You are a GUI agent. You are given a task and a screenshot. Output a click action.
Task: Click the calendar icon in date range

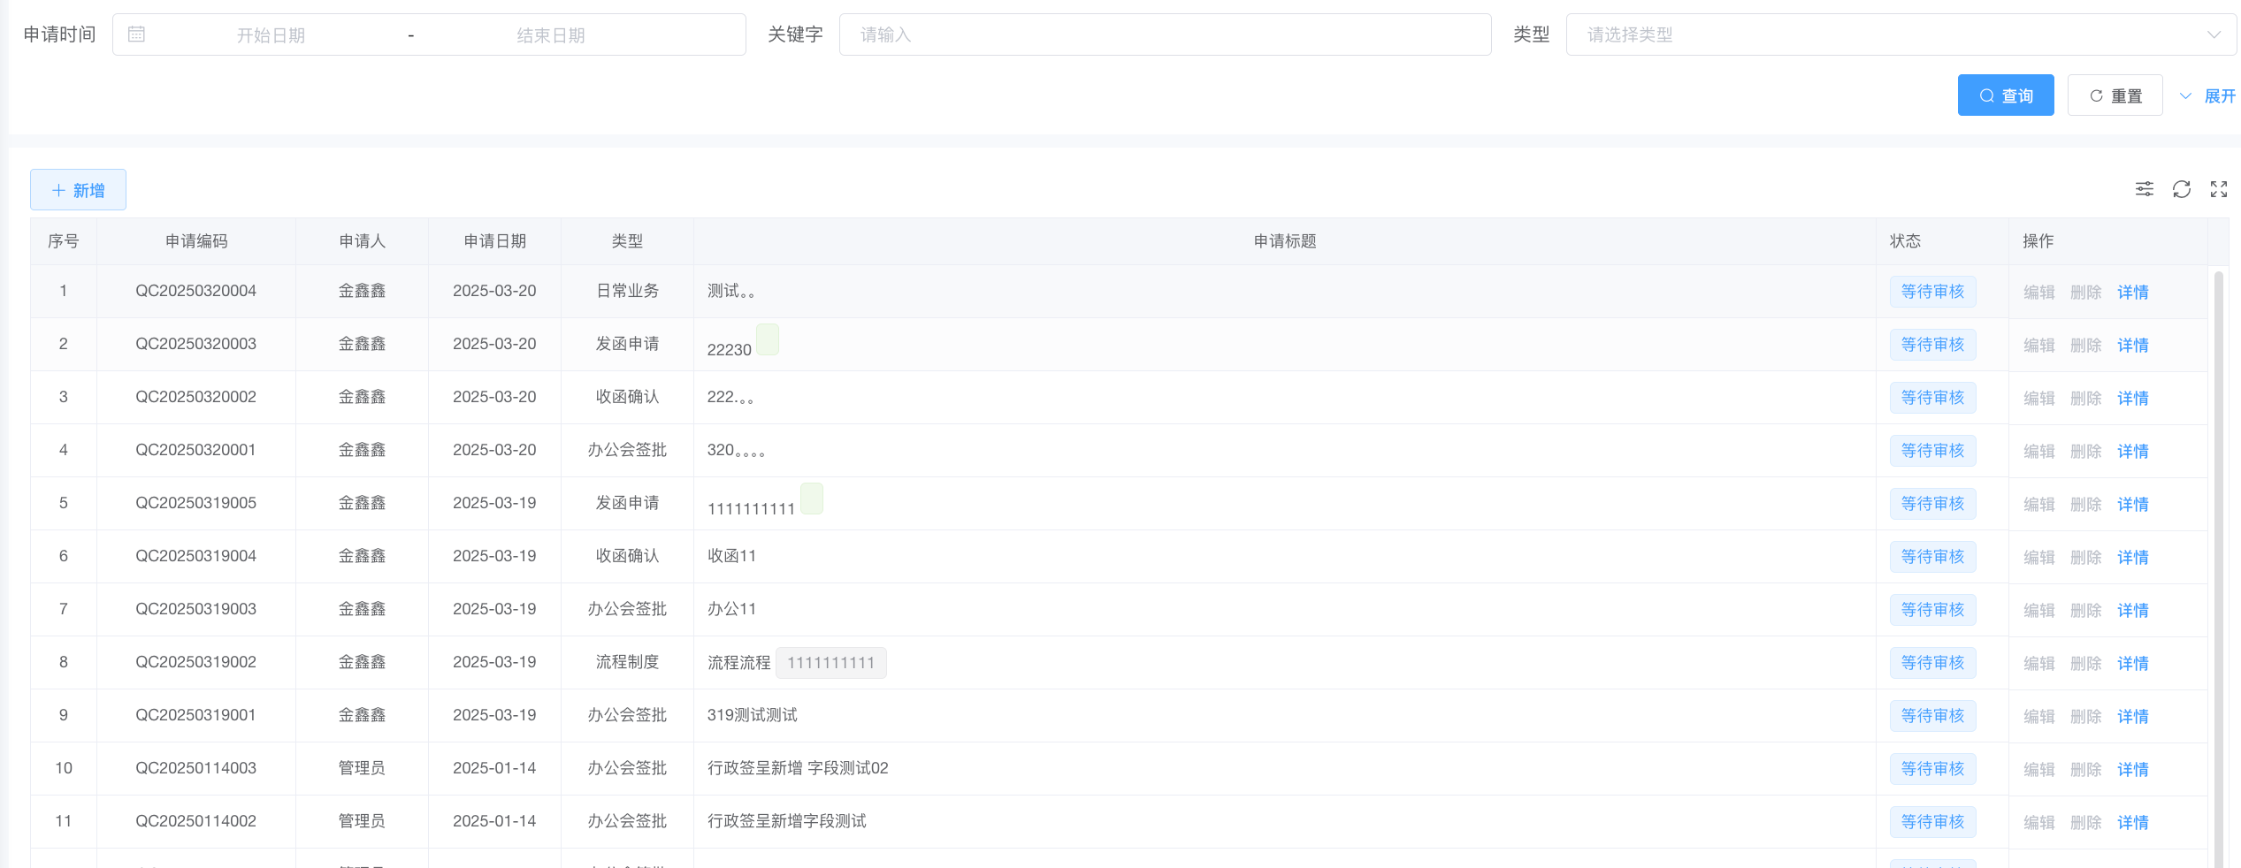tap(136, 34)
